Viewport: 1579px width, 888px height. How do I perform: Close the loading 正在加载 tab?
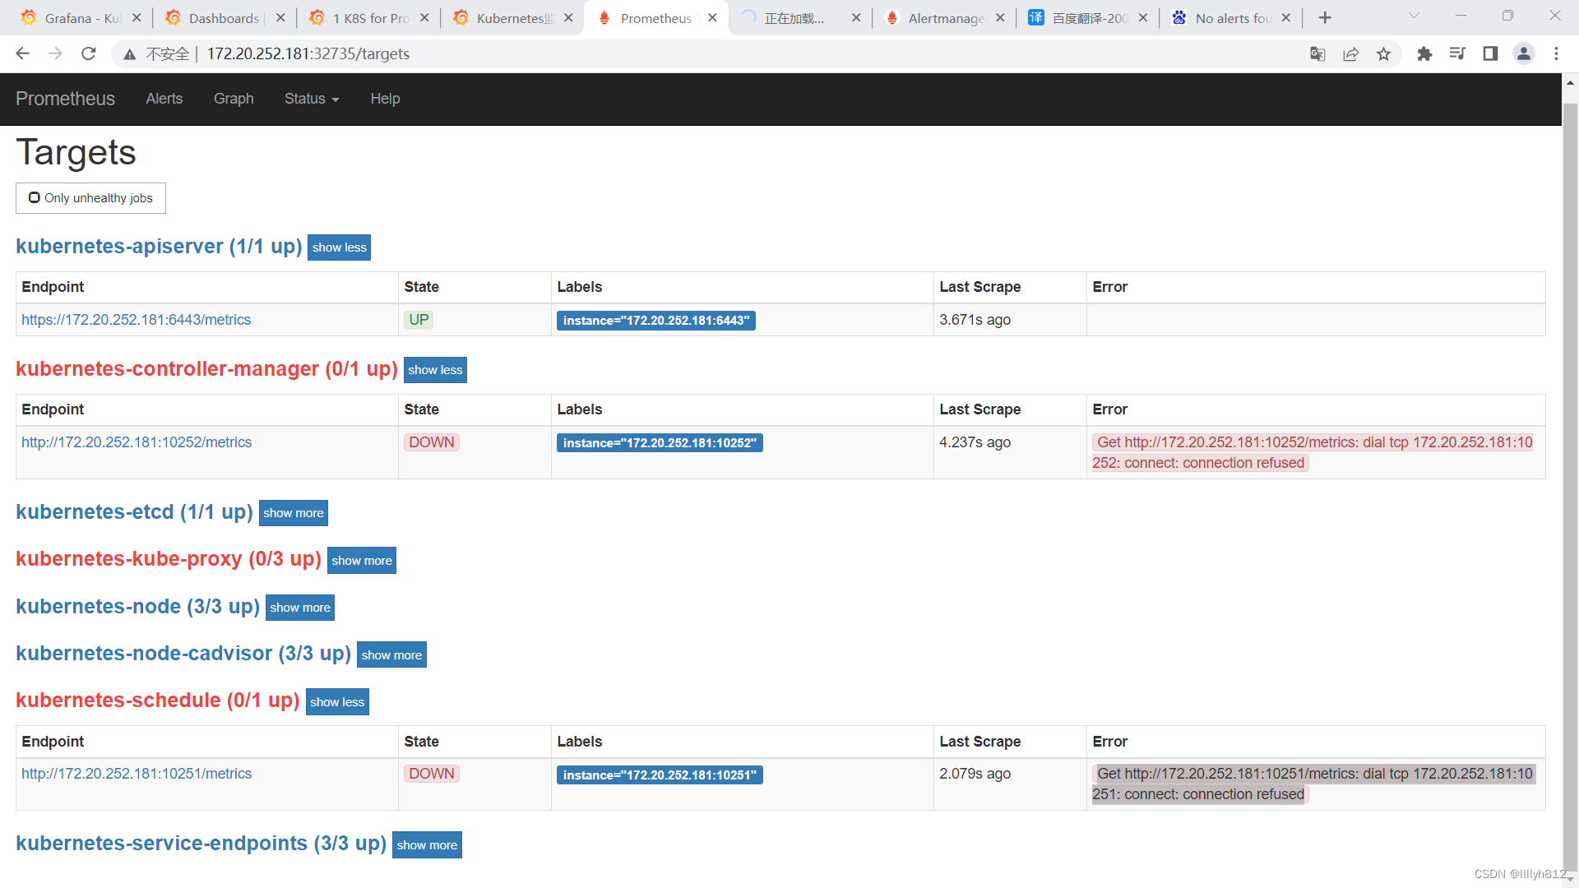(856, 17)
